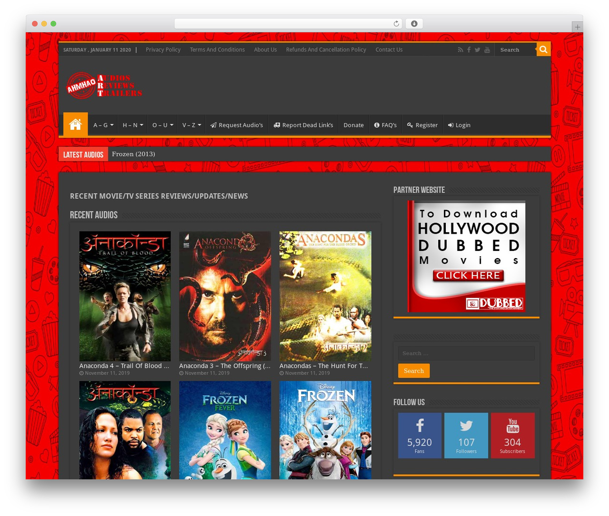Open Anacondas Hunt For Blood Orchid poster
Image resolution: width=609 pixels, height=516 pixels.
point(325,296)
